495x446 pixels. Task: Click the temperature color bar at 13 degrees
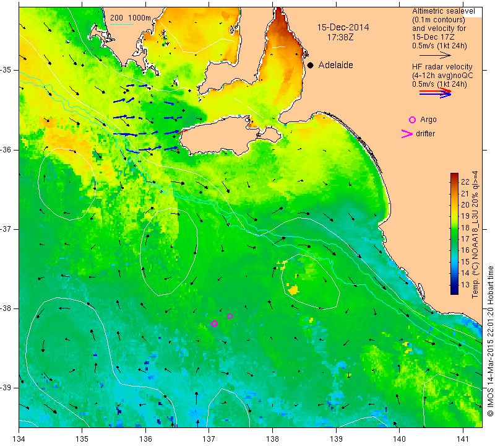[454, 285]
